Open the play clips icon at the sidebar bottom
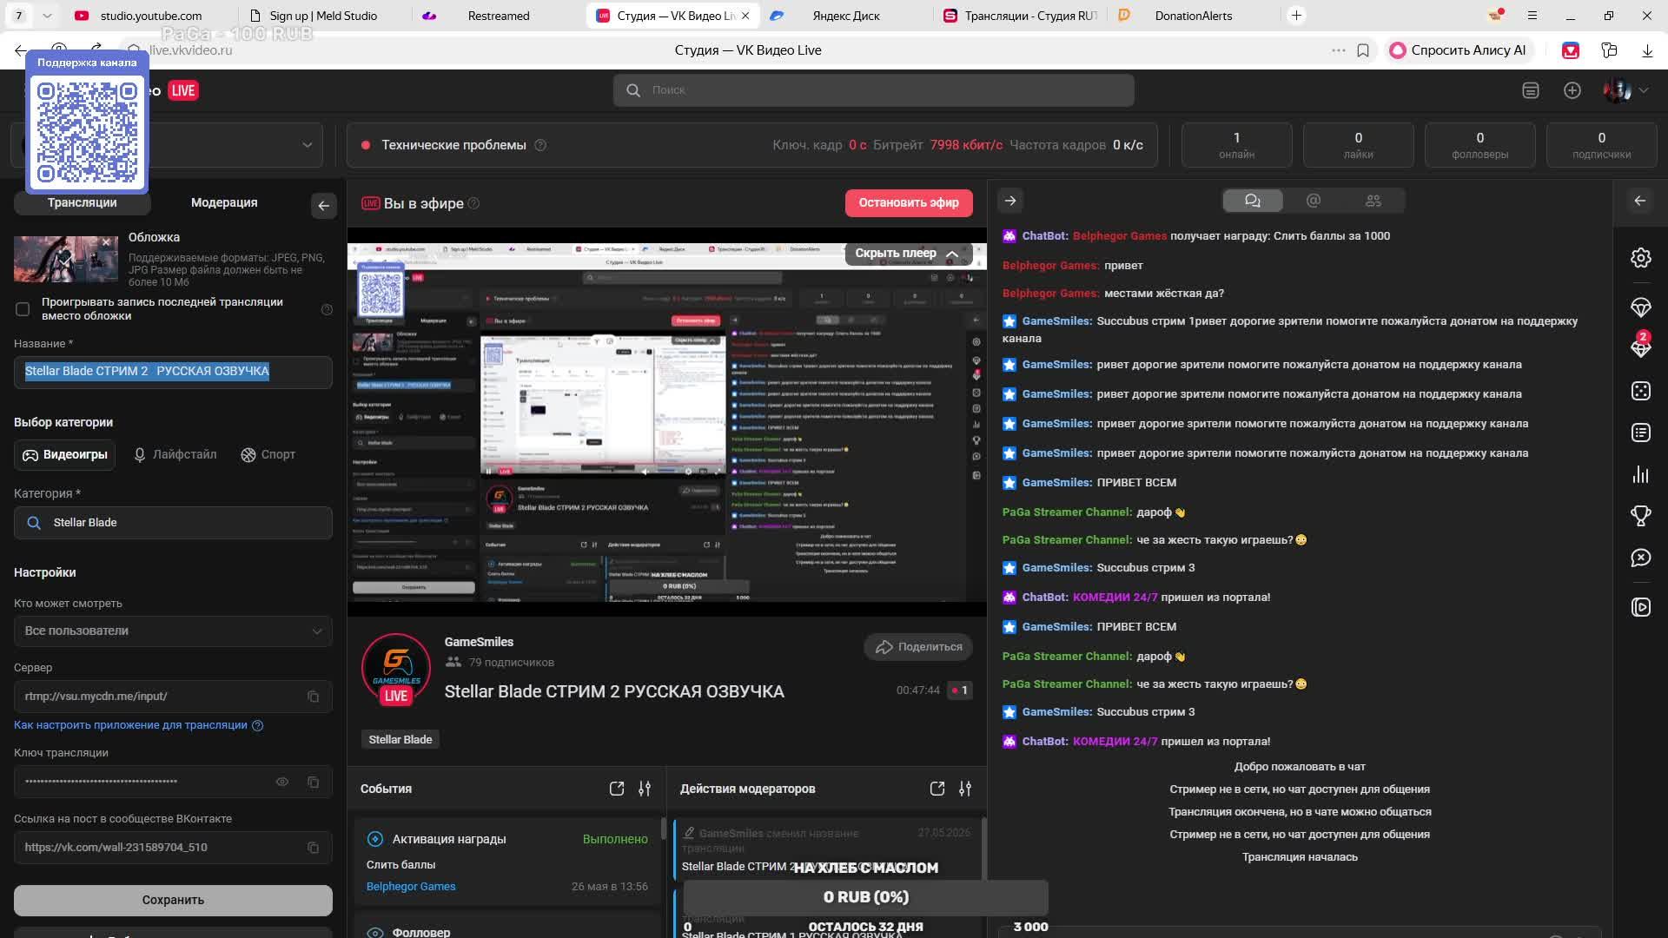This screenshot has width=1668, height=938. [1640, 607]
